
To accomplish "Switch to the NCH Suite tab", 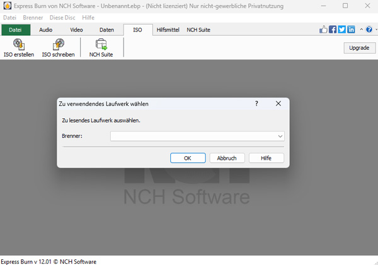I will pyautogui.click(x=198, y=30).
